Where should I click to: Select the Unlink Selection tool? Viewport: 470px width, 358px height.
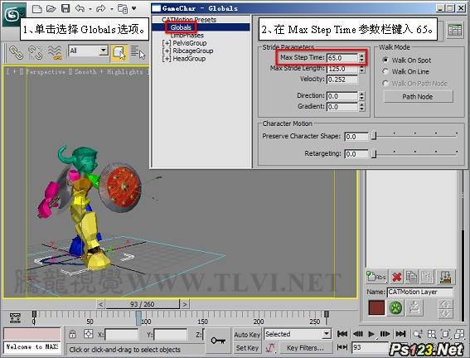[x=35, y=52]
